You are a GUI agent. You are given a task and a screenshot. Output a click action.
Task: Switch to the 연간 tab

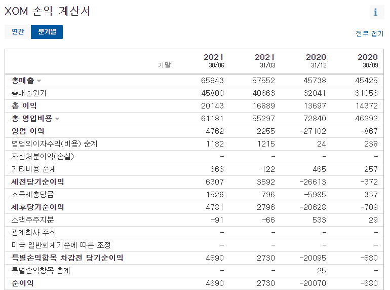pos(18,32)
